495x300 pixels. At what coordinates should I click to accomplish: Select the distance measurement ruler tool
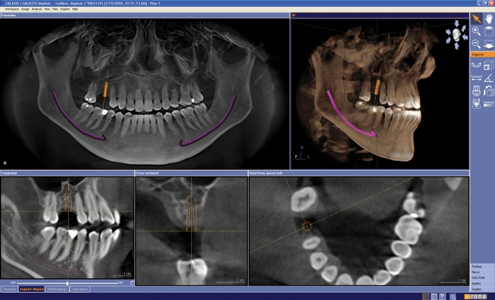point(476,77)
